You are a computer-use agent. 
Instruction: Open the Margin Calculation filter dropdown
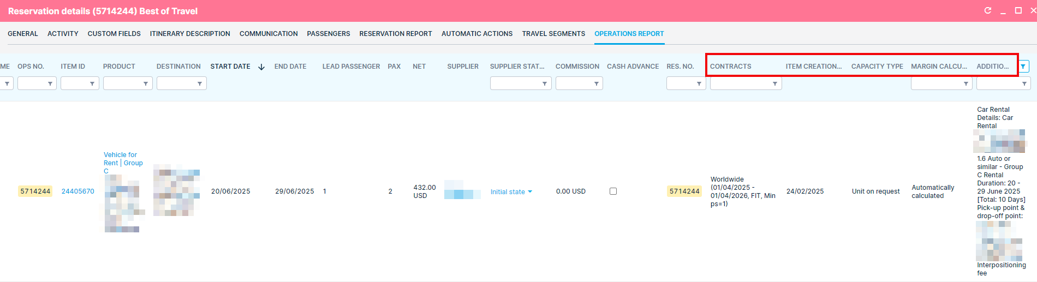pos(966,84)
